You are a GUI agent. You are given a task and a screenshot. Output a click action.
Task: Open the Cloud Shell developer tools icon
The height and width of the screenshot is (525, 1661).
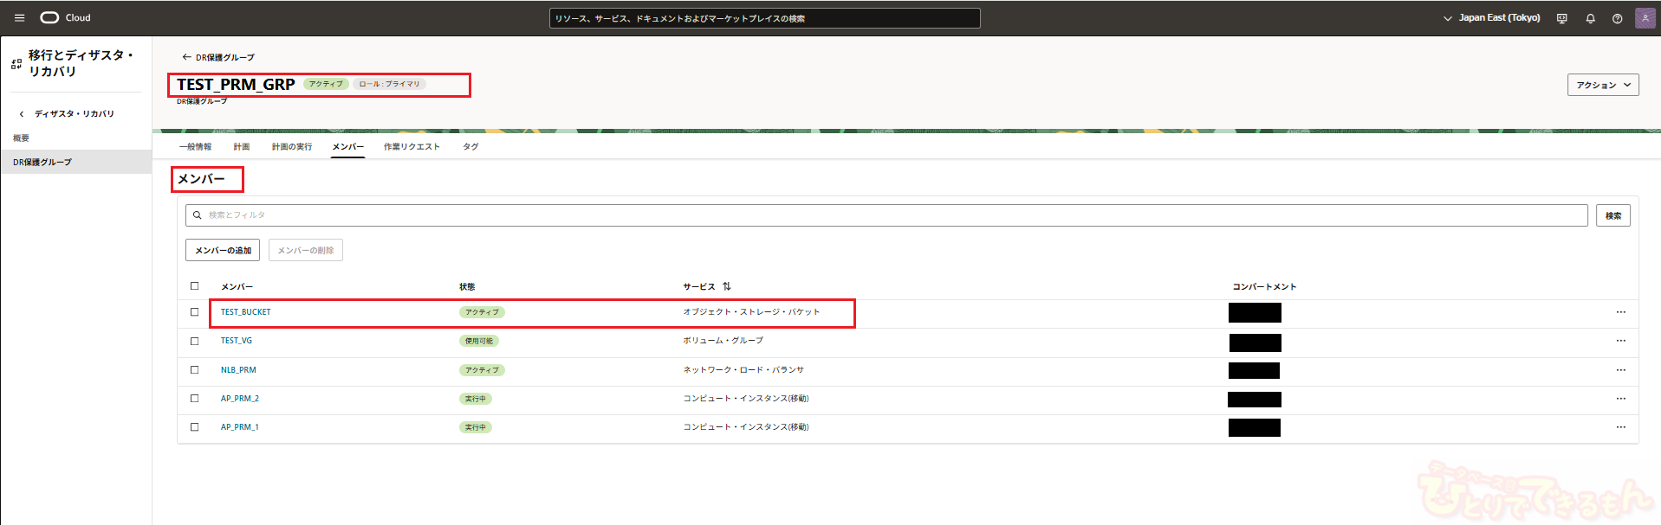point(1561,18)
